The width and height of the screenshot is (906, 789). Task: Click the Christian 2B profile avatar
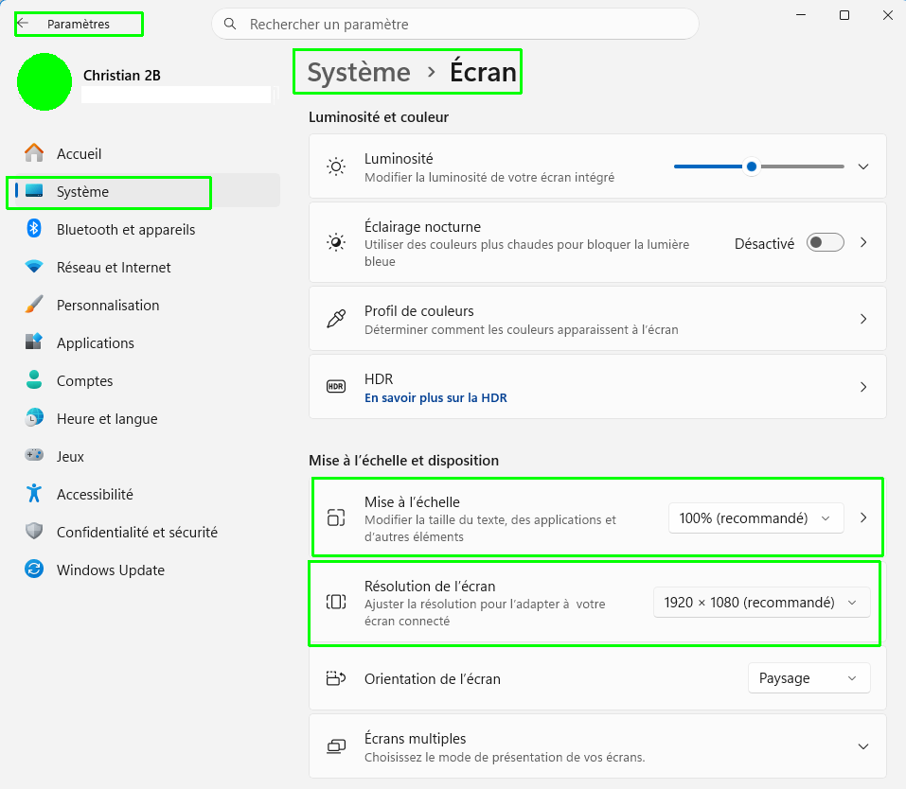pos(44,81)
